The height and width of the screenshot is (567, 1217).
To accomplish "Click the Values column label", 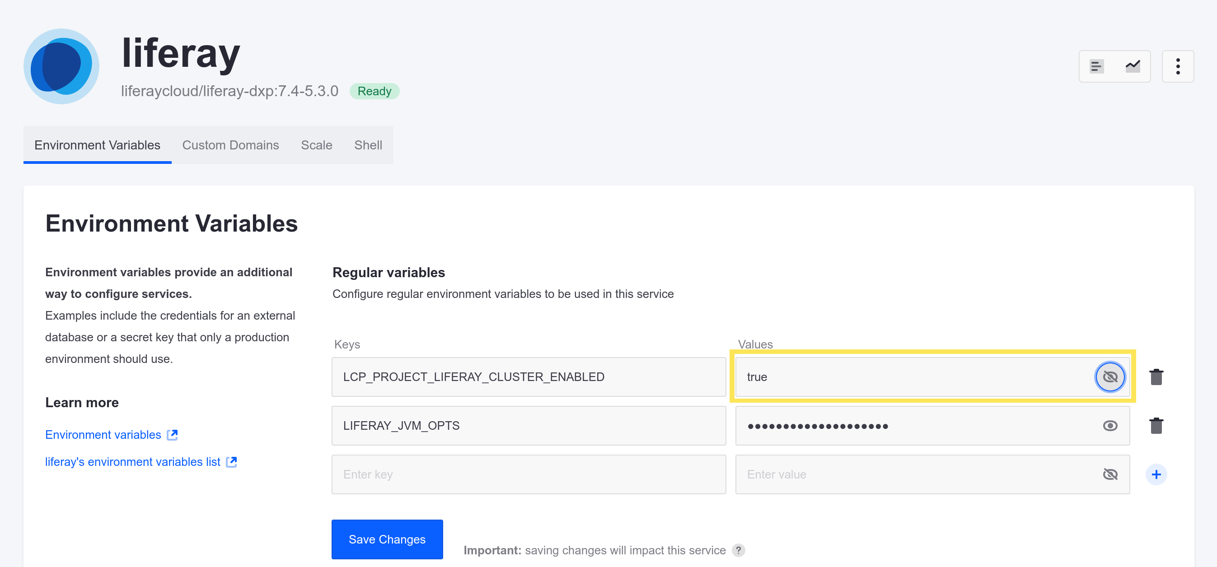I will (x=755, y=344).
